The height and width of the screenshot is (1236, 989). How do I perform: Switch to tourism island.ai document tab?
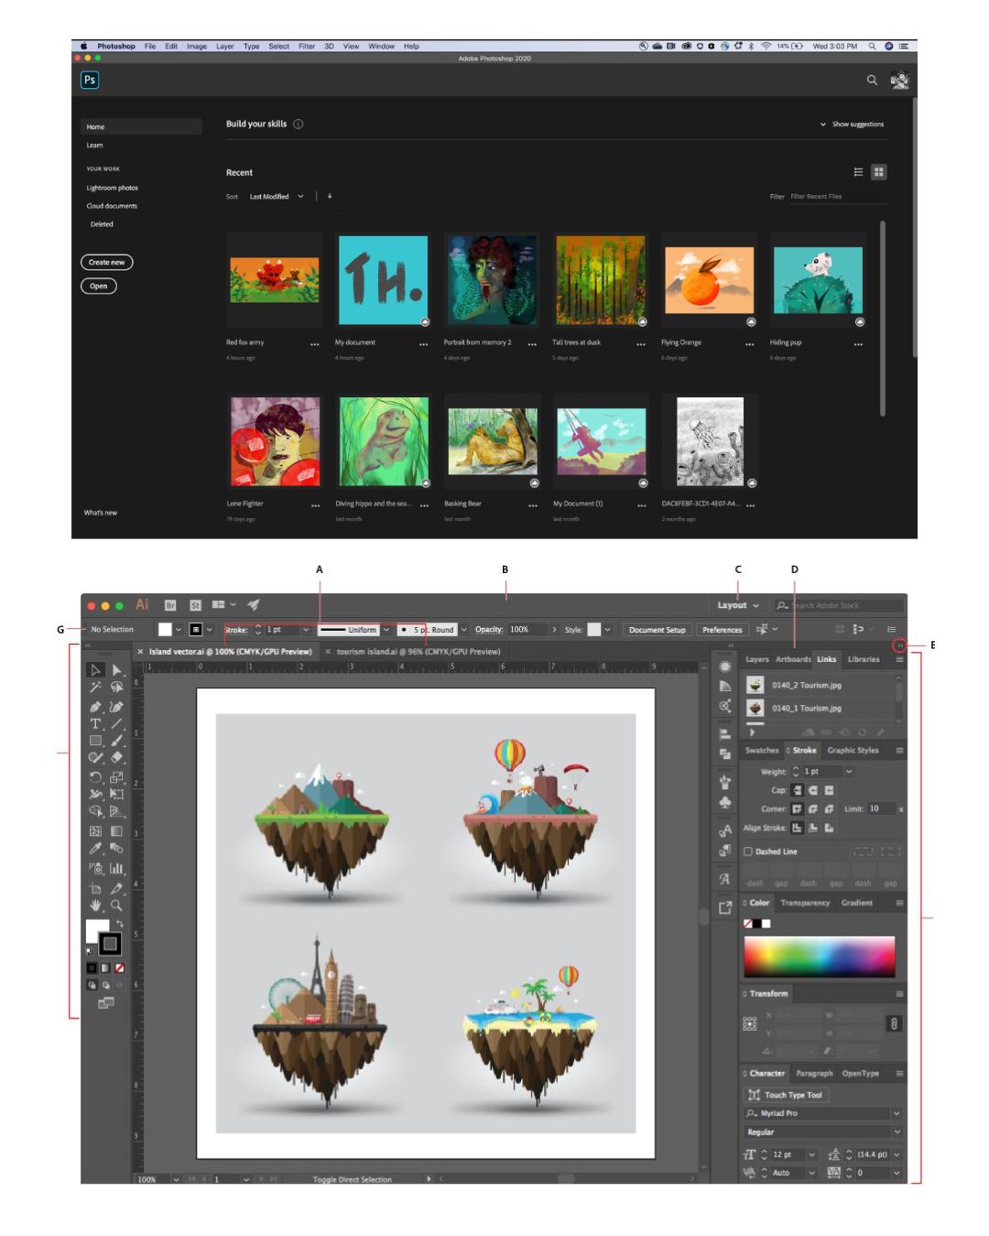click(x=418, y=652)
